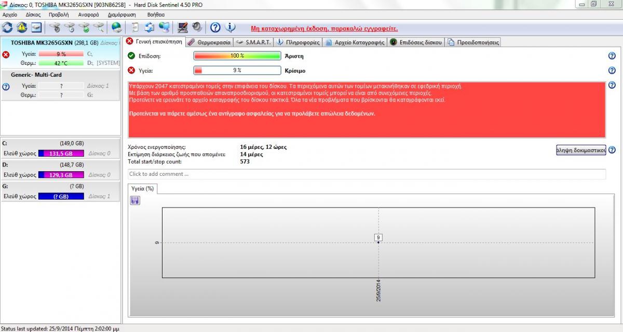Select the Υγεία (%) graph tab

[143, 189]
